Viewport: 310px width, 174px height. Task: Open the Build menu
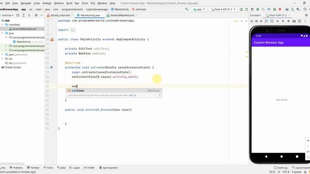[x=69, y=3]
